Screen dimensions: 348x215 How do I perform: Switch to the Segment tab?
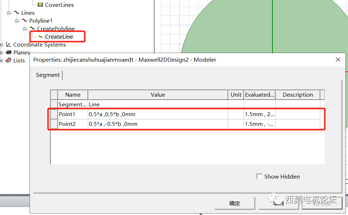click(x=48, y=75)
